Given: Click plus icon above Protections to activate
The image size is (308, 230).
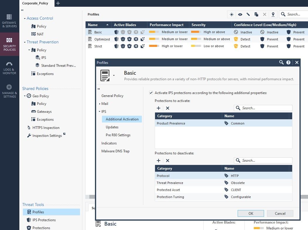Looking at the screenshot, I should 159,108.
